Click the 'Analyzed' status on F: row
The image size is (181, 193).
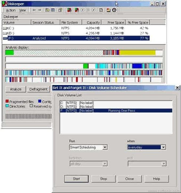39,38
